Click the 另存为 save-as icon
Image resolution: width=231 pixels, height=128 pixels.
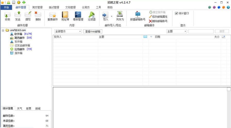tap(120, 16)
